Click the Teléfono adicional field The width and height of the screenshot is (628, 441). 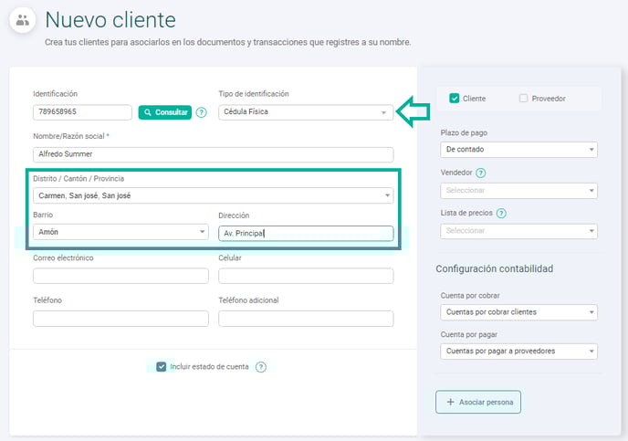coord(306,319)
